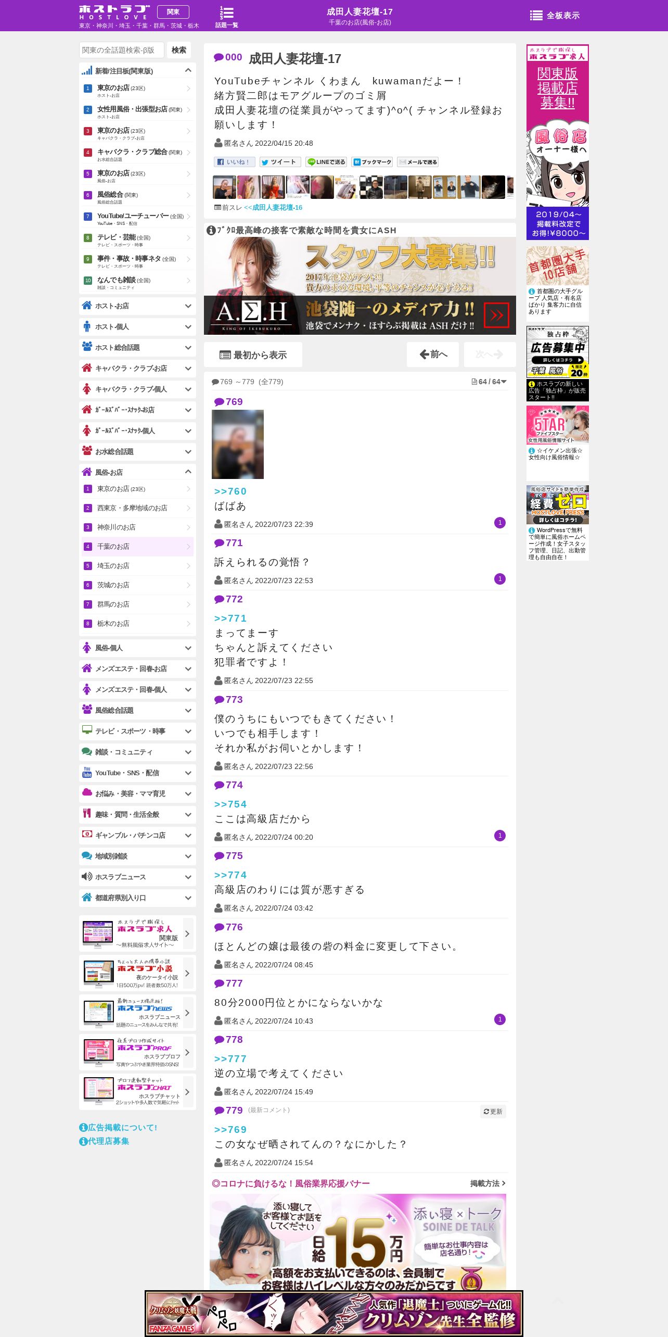The width and height of the screenshot is (668, 1337).
Task: Click the お悩み・美容・ママ育児 cloud icon
Action: [87, 792]
